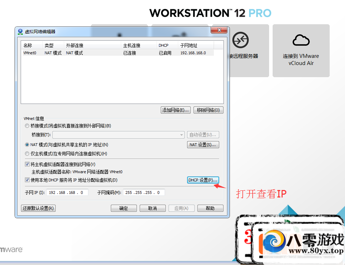Screen dimensions: 345x265
Task: Uncheck connect host virtual adapter to network
Action: point(27,164)
